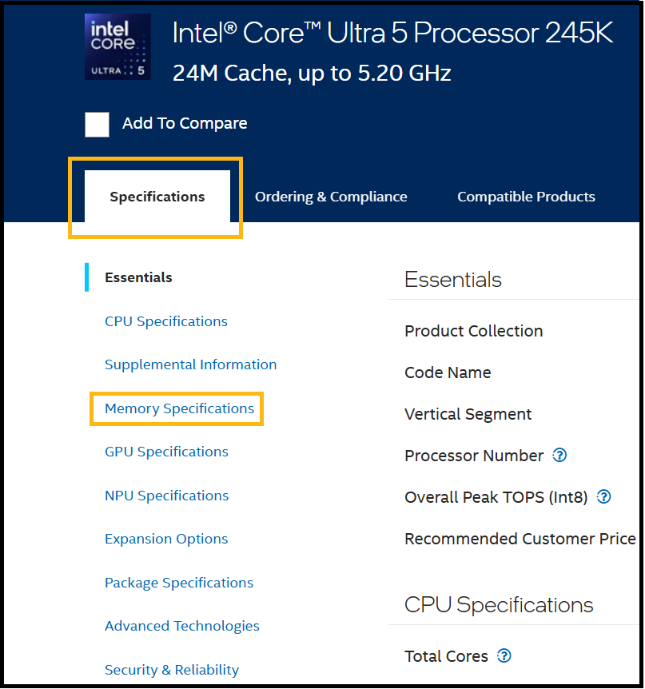Screen dimensions: 645x689
Task: Jump to Security & Reliability section
Action: tap(172, 670)
